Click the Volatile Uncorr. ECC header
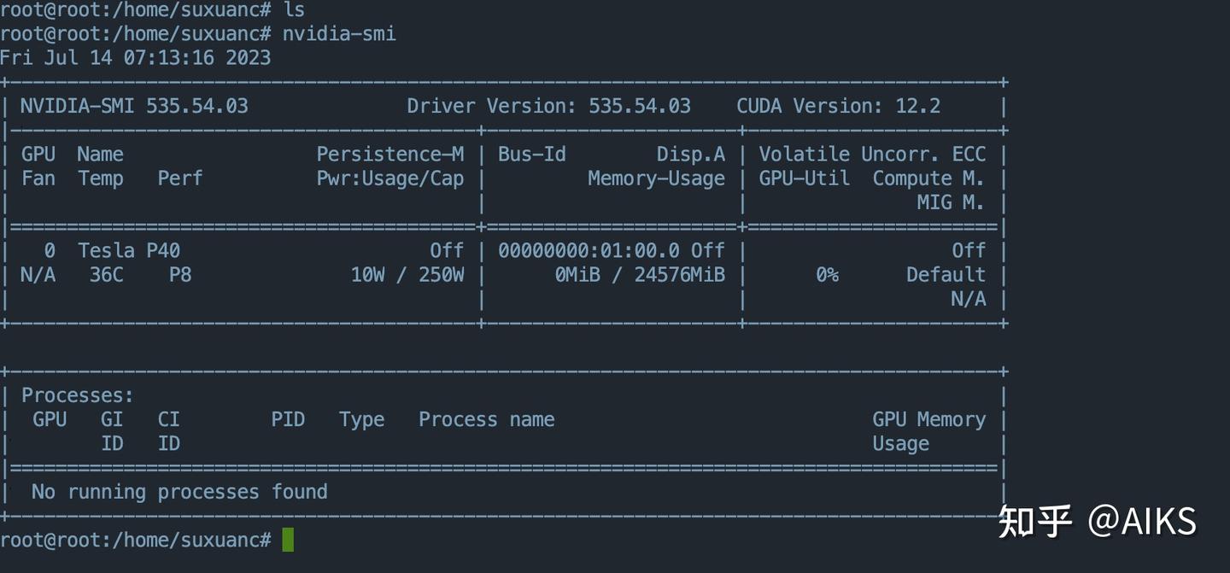This screenshot has height=573, width=1230. pos(872,154)
